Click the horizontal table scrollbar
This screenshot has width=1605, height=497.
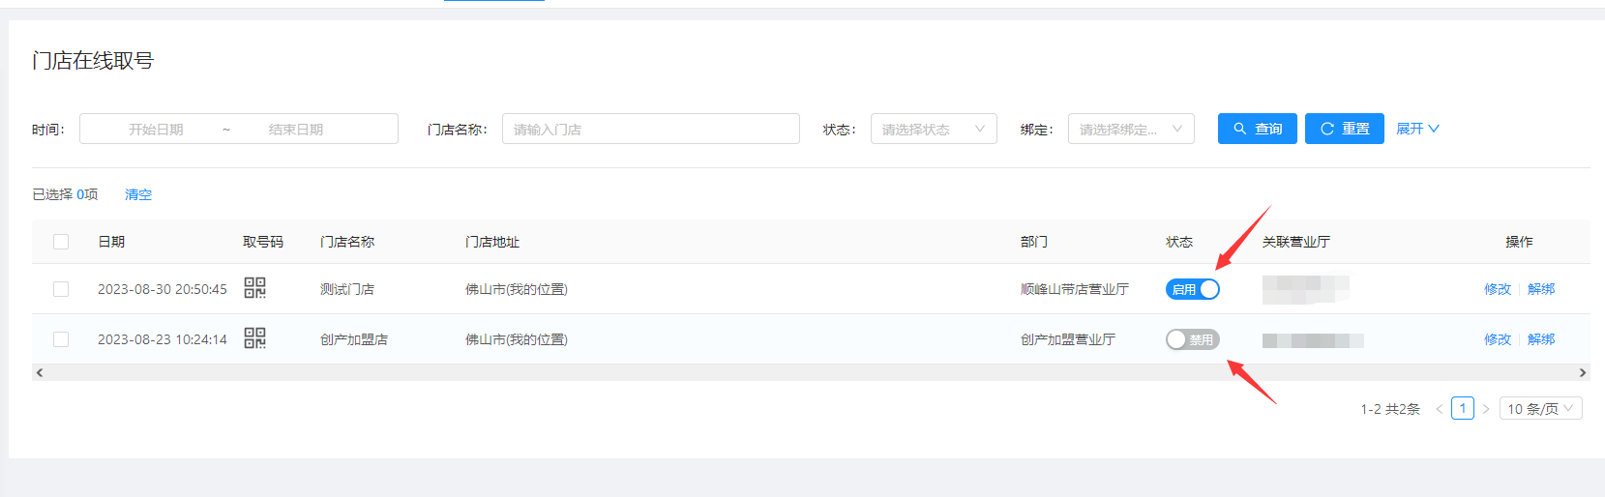(x=811, y=372)
